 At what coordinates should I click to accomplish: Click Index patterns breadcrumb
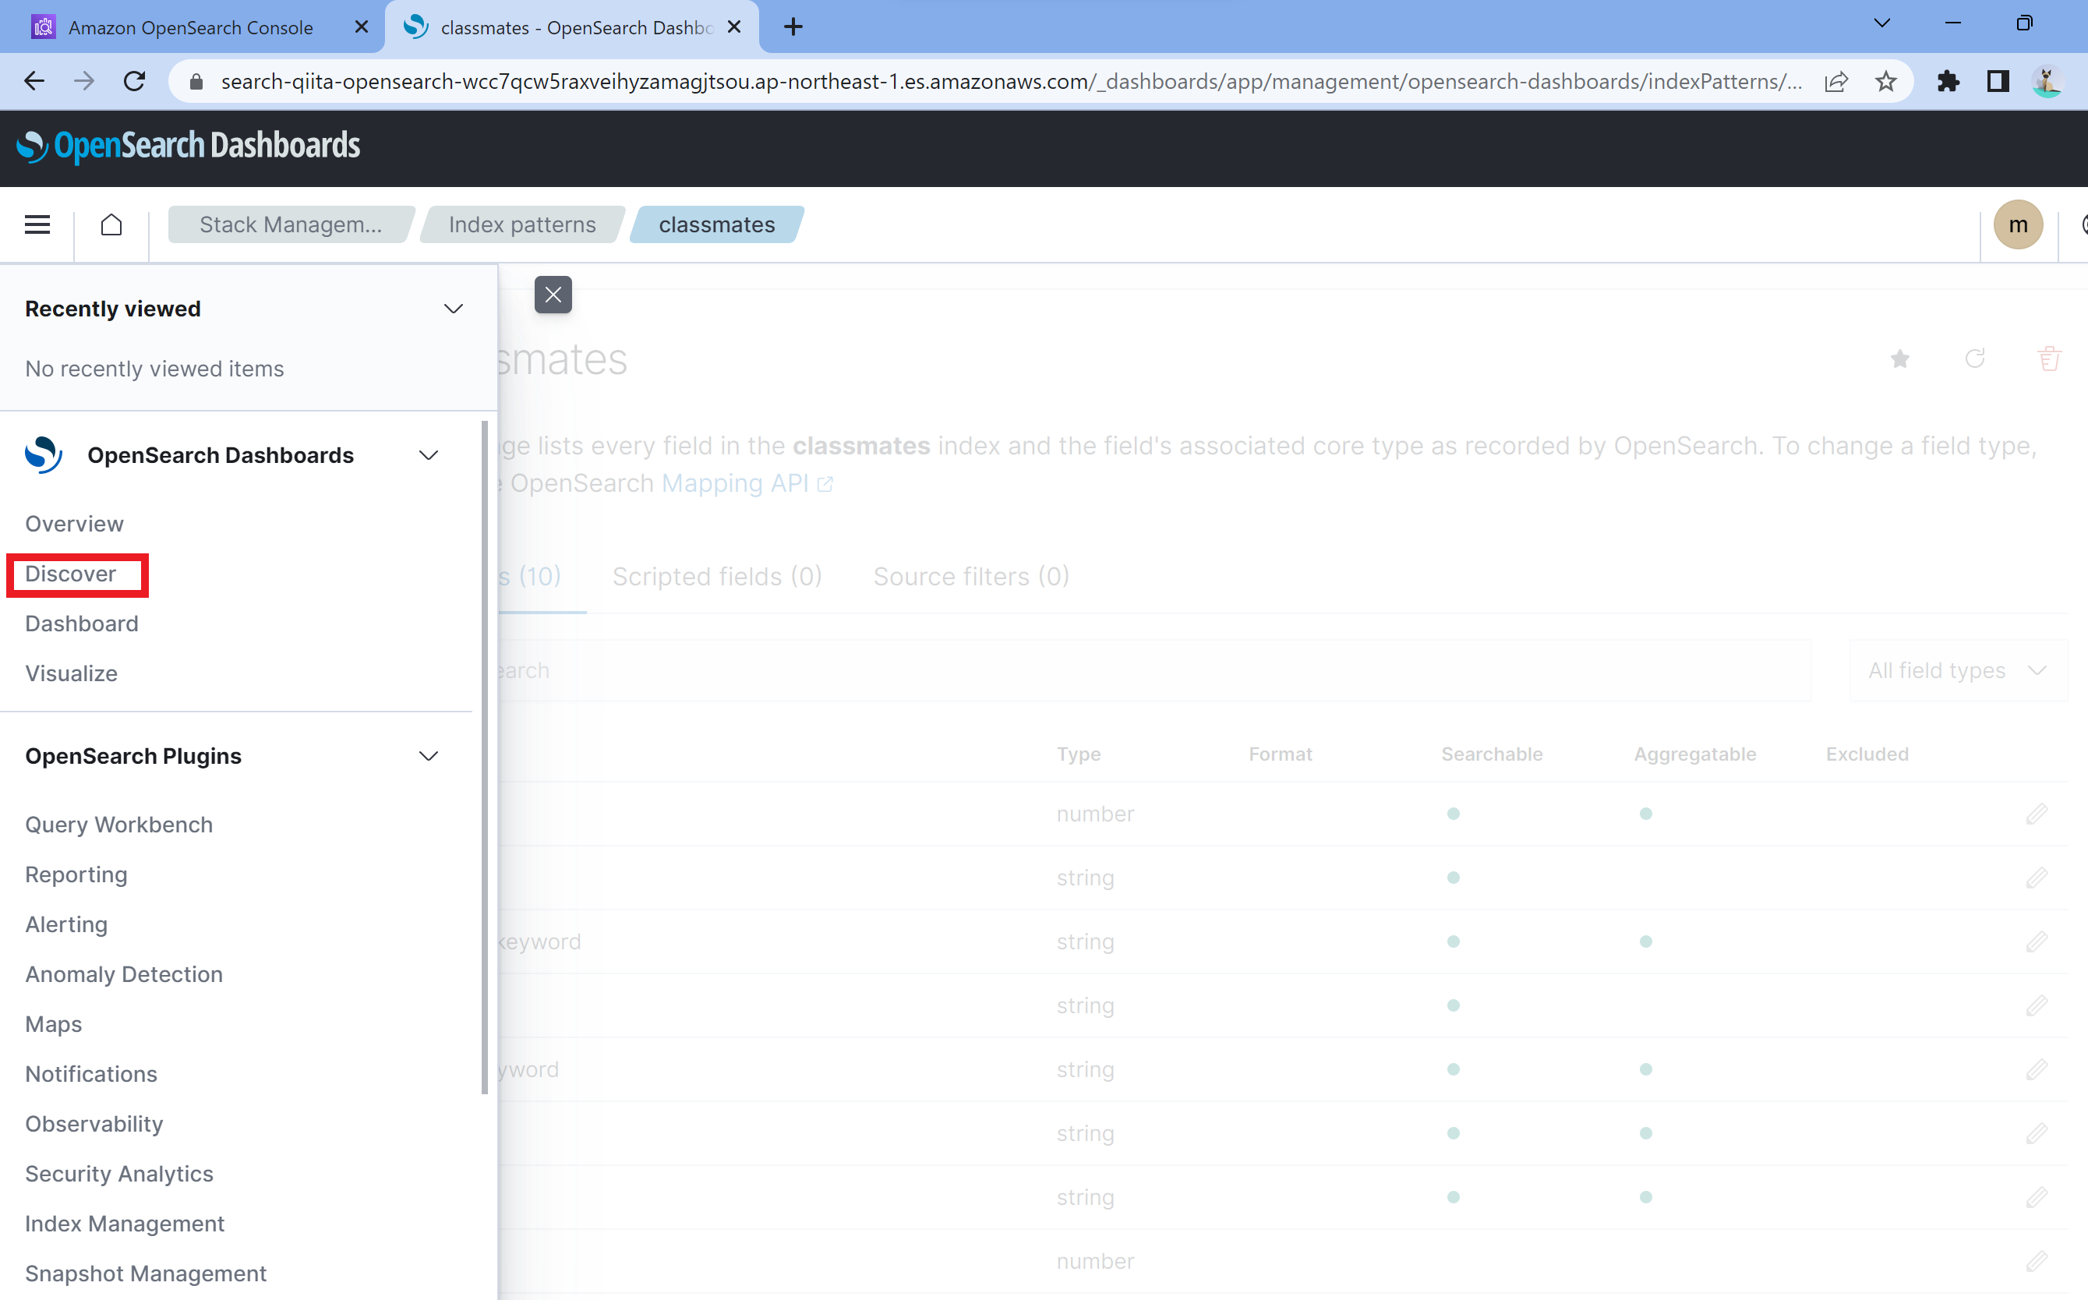click(x=521, y=224)
